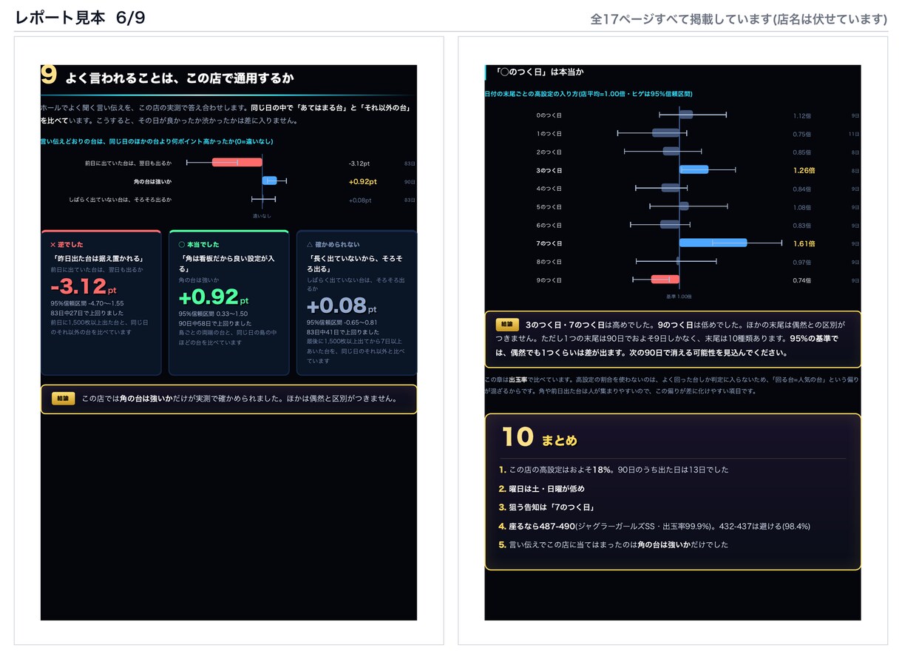Click the "10 まとめ" section heading
This screenshot has height=659, width=902.
click(539, 438)
